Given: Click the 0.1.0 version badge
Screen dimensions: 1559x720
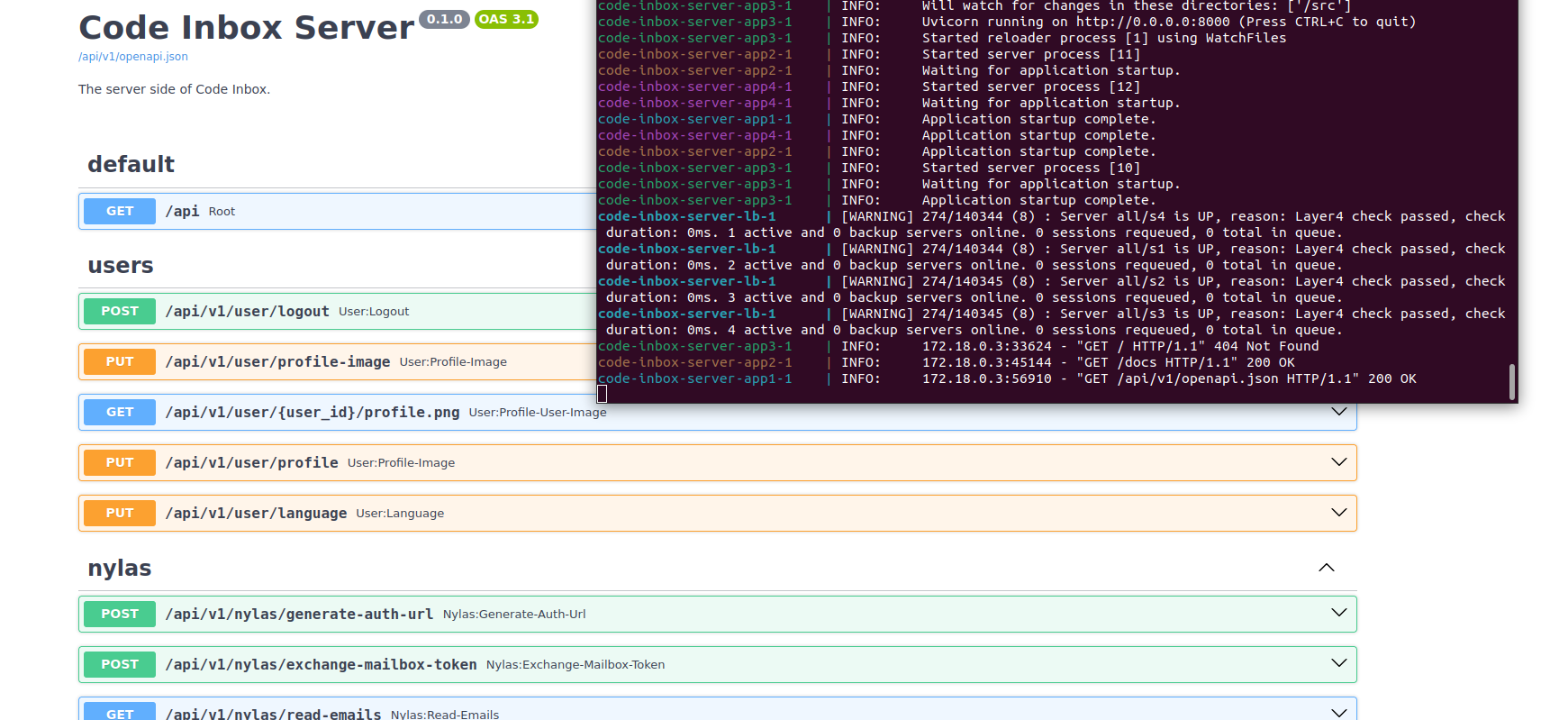Looking at the screenshot, I should coord(444,19).
